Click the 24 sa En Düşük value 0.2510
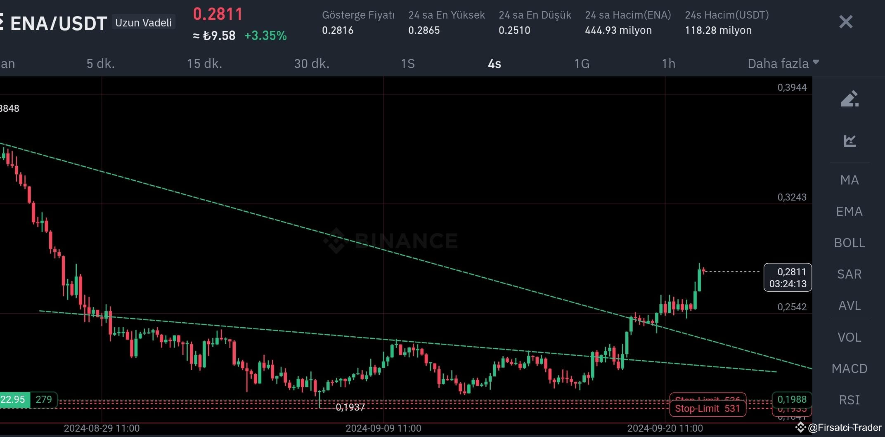The height and width of the screenshot is (437, 885). point(514,30)
